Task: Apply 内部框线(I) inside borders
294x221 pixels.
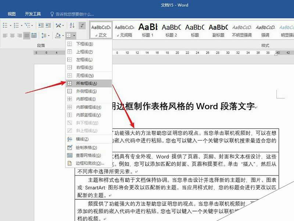Action: (89, 99)
